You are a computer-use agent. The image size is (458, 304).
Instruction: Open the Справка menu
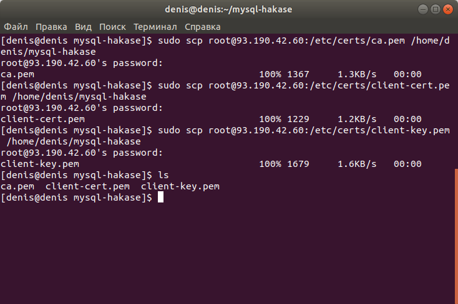(x=203, y=27)
